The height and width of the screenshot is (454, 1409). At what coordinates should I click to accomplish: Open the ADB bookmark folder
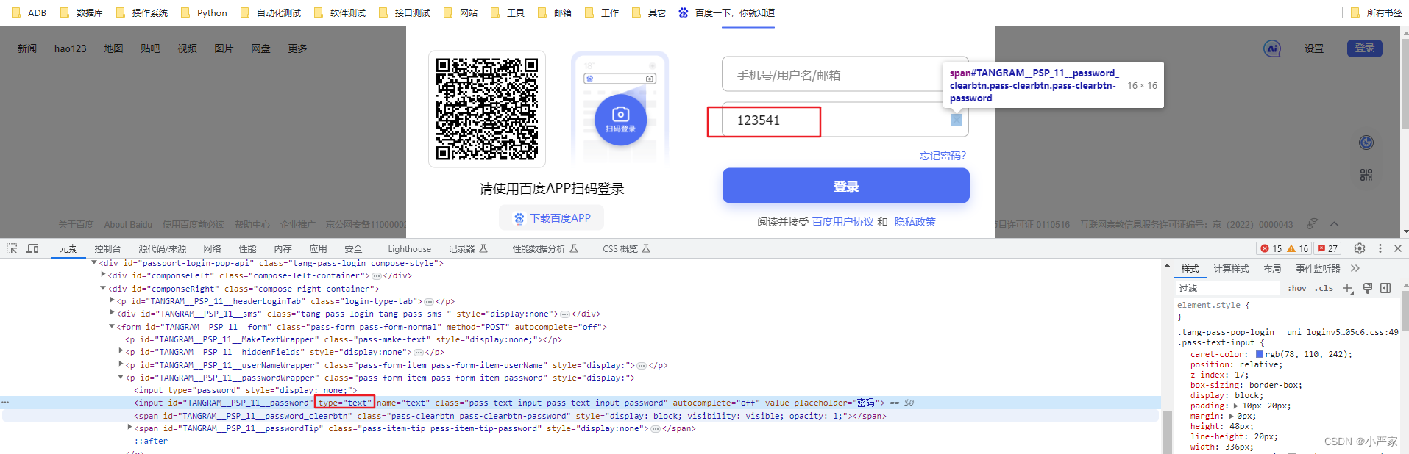[x=29, y=12]
